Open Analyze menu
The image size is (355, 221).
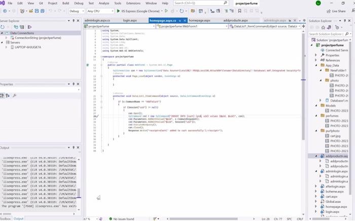pyautogui.click(x=104, y=3)
